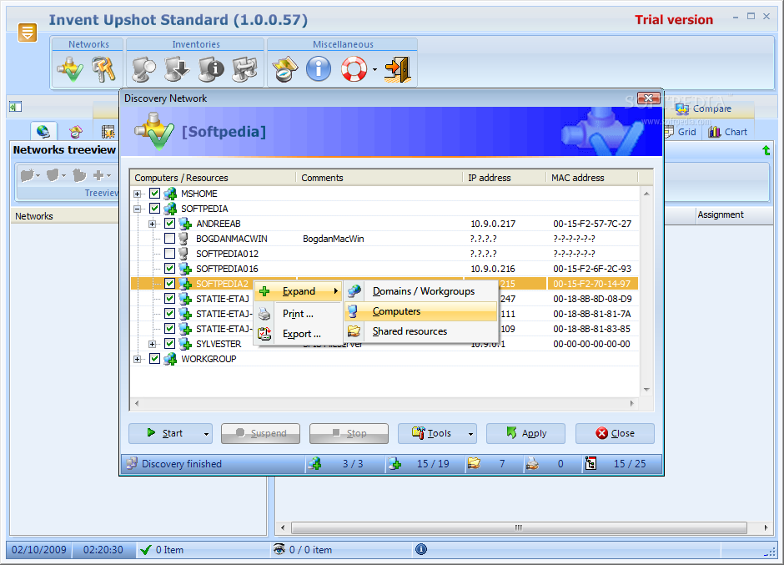Open the Tools button dropdown arrow
Screen dimensions: 784x565
(470, 434)
